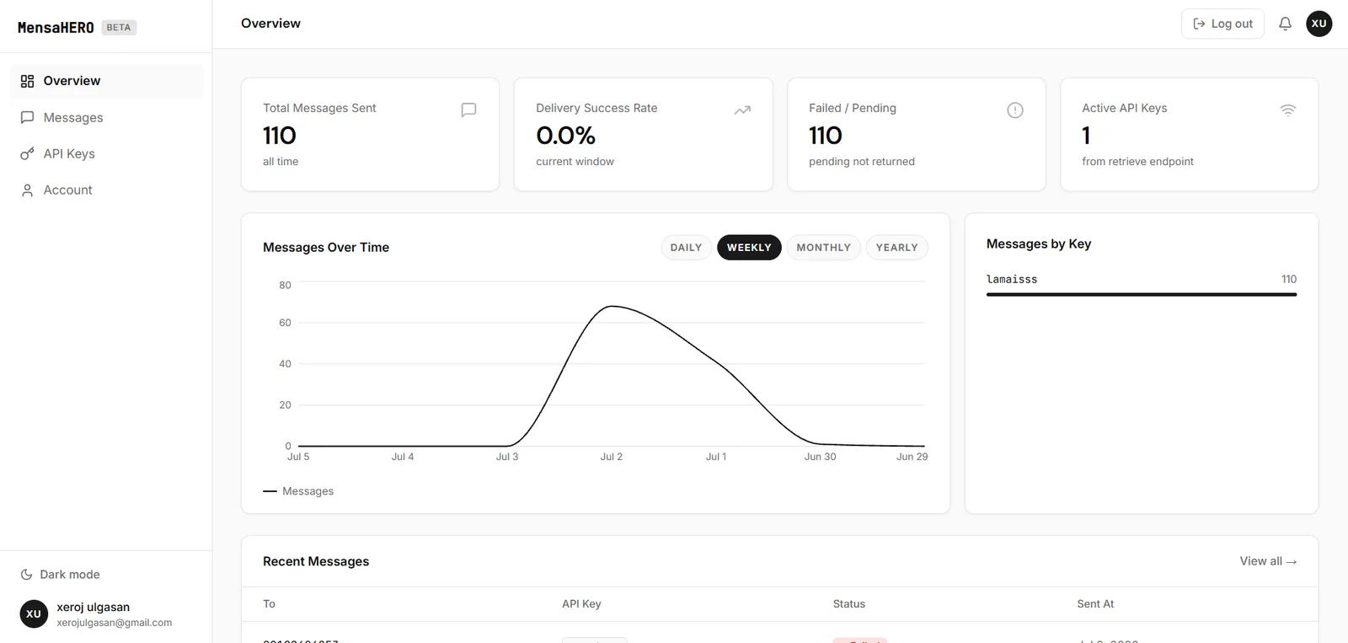Click View all recent messages link
The width and height of the screenshot is (1348, 643).
pyautogui.click(x=1268, y=561)
